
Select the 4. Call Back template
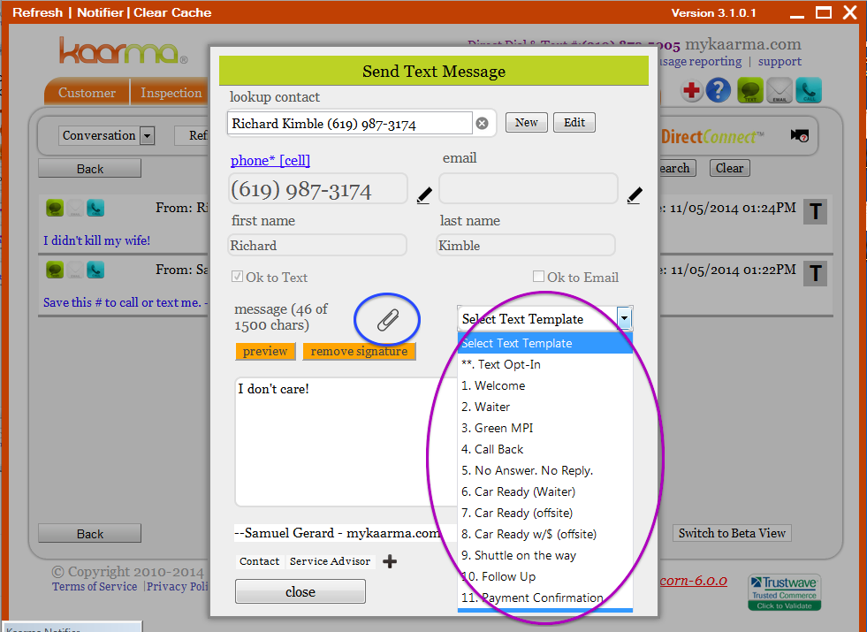[x=545, y=450]
